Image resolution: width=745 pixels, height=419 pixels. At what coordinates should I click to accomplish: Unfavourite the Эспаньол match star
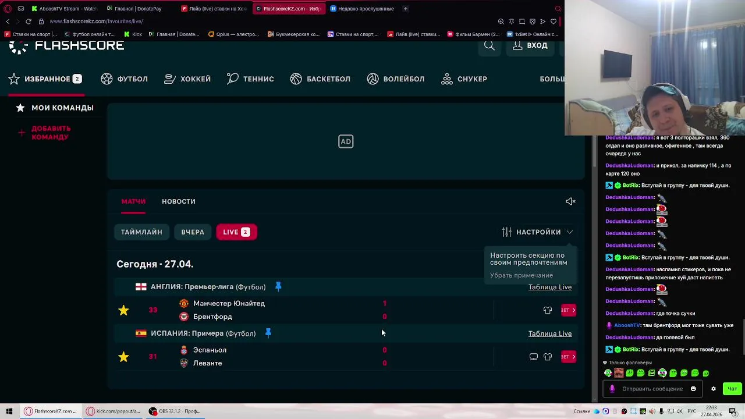tap(123, 357)
